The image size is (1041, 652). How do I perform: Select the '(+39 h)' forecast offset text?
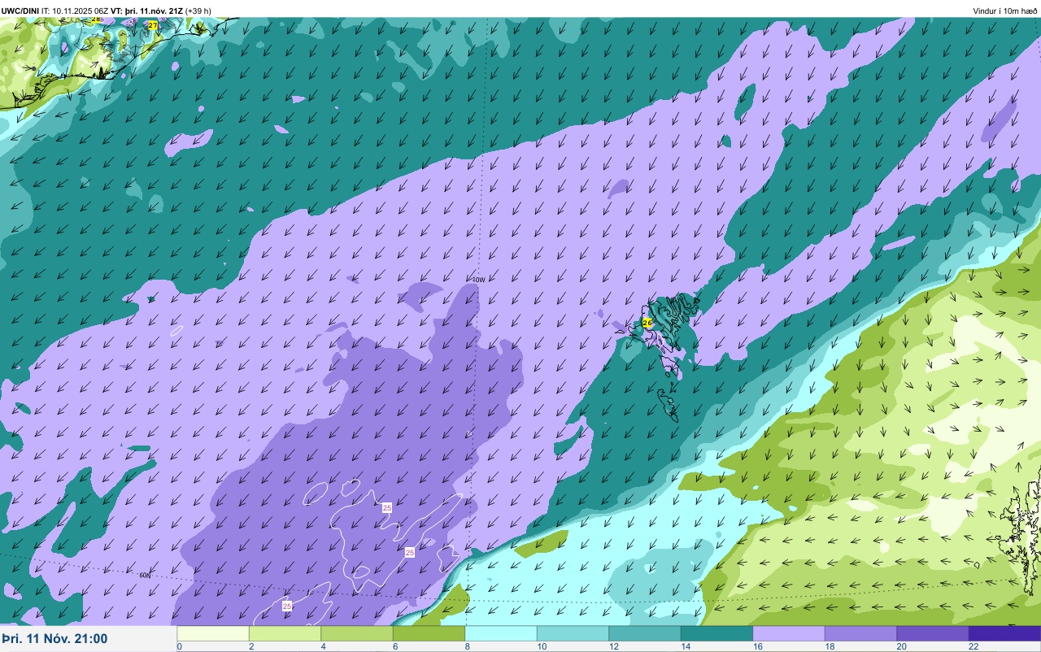point(198,11)
